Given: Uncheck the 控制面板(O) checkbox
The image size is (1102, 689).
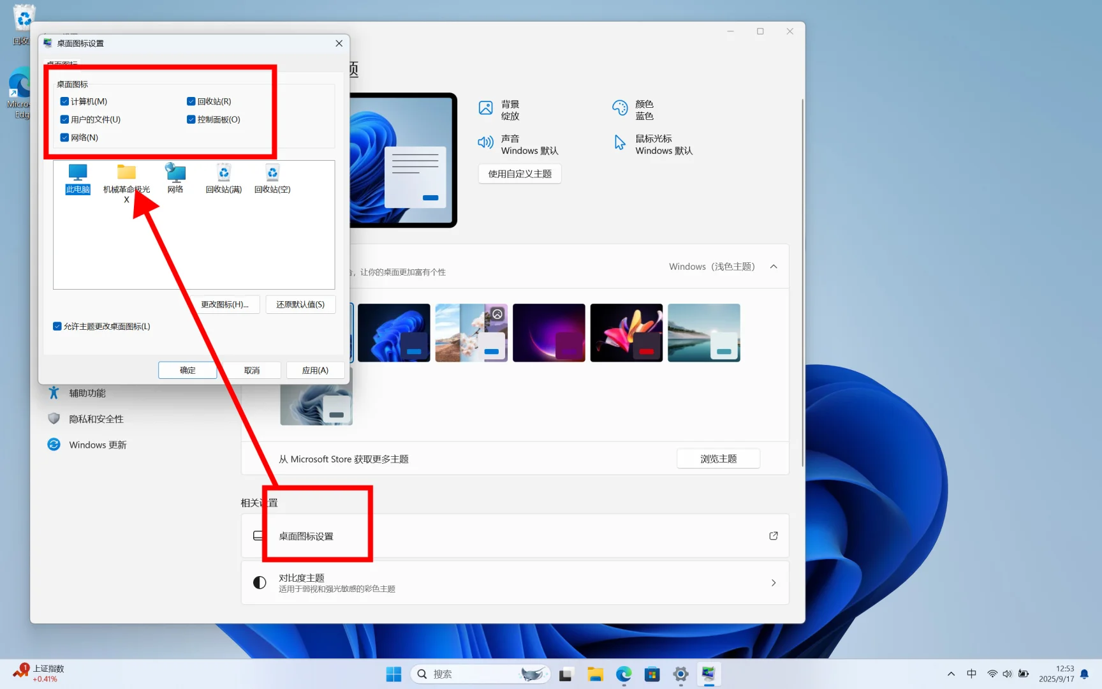Looking at the screenshot, I should coord(191,119).
